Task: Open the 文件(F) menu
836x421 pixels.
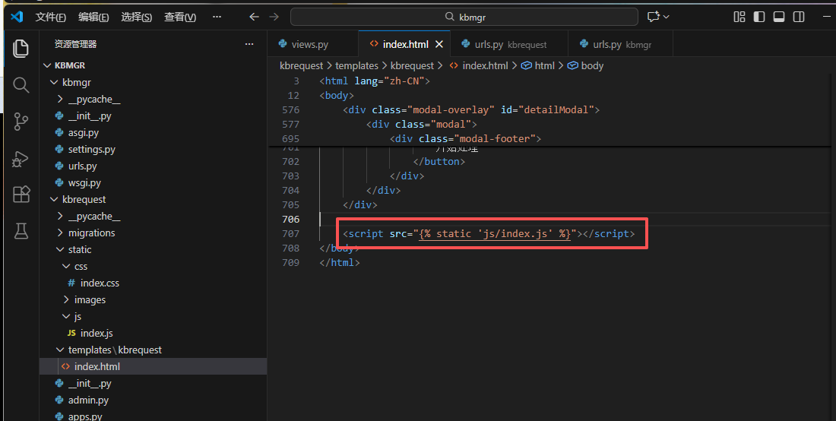Action: coord(51,17)
